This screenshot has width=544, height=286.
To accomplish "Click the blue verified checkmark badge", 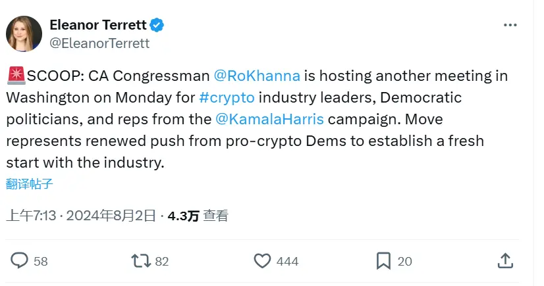I will 157,26.
